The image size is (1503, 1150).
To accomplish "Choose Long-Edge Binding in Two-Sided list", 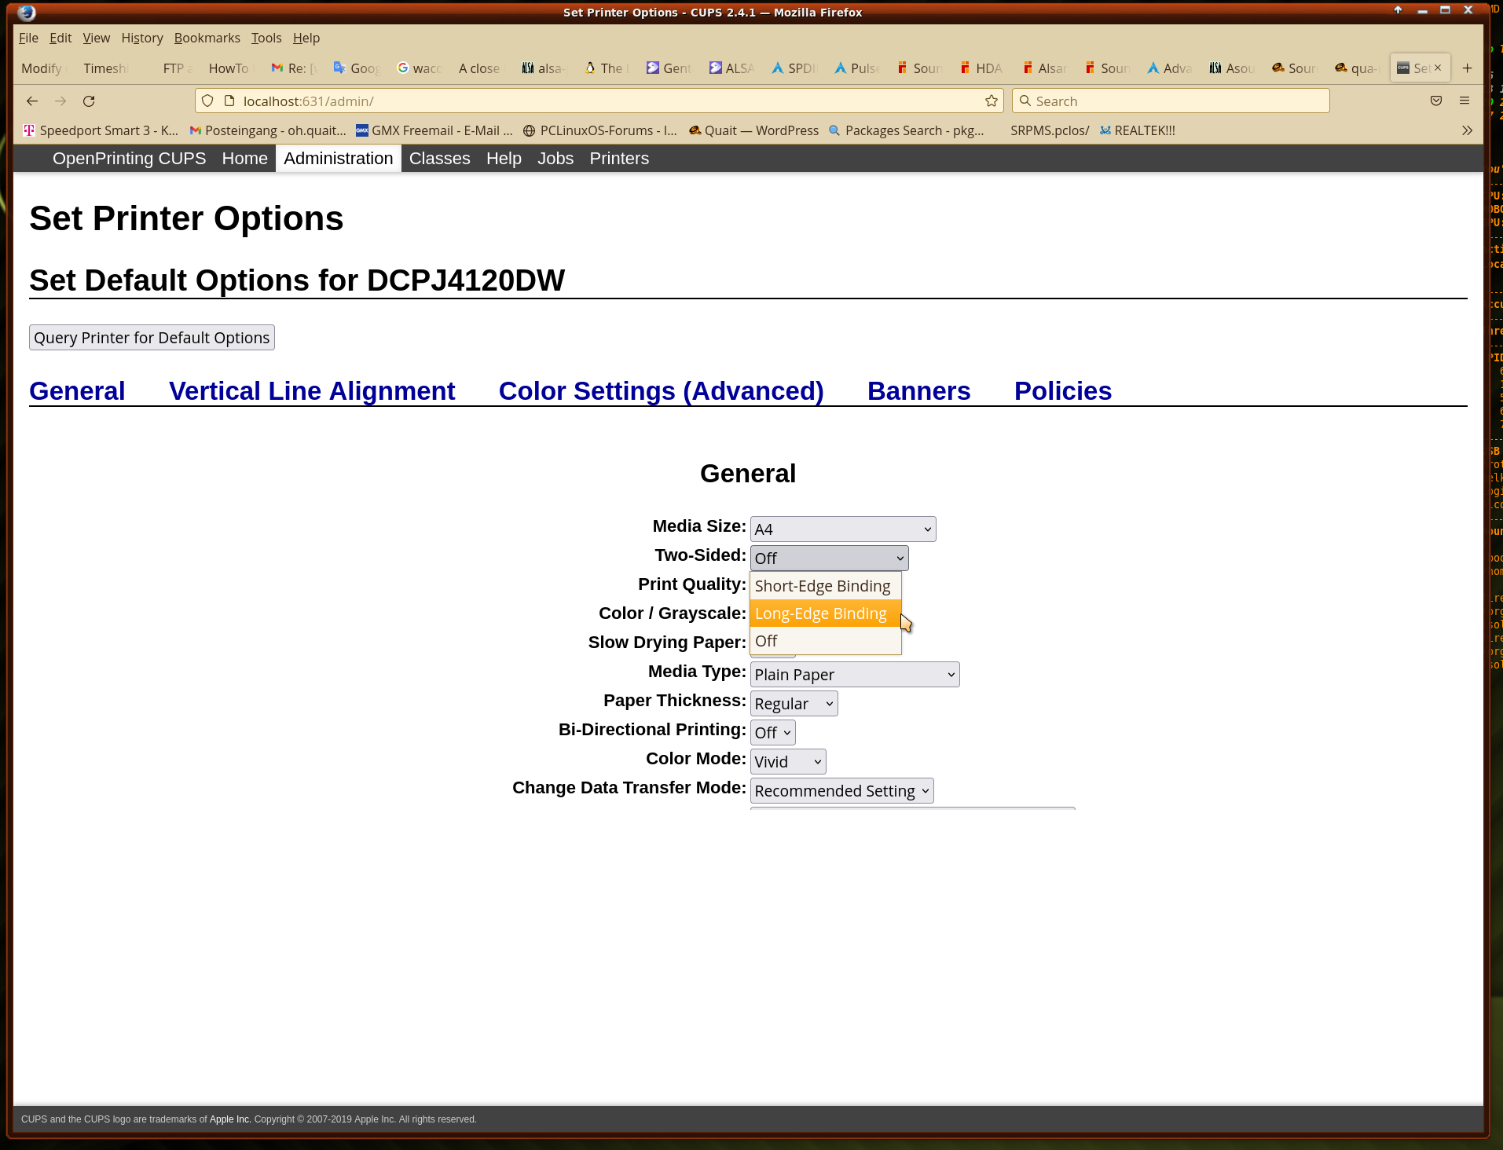I will [820, 613].
